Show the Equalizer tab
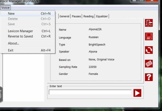Image resolution: width=162 pixels, height=111 pixels. click(102, 16)
